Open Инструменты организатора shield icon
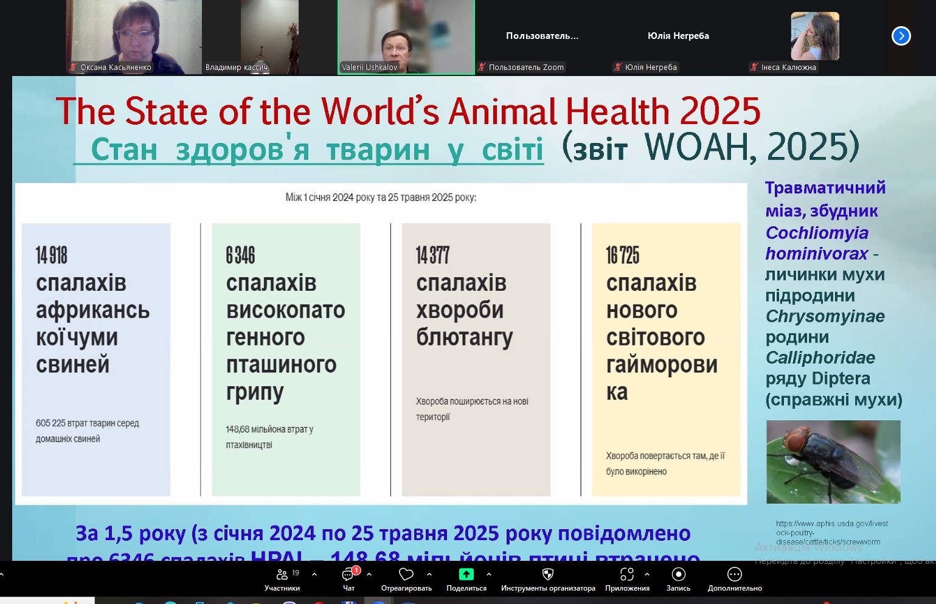This screenshot has height=604, width=936. click(x=547, y=575)
